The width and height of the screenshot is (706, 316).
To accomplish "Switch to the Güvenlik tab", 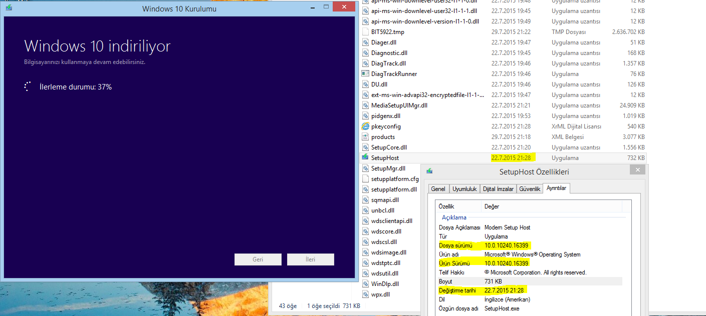I will (x=530, y=189).
